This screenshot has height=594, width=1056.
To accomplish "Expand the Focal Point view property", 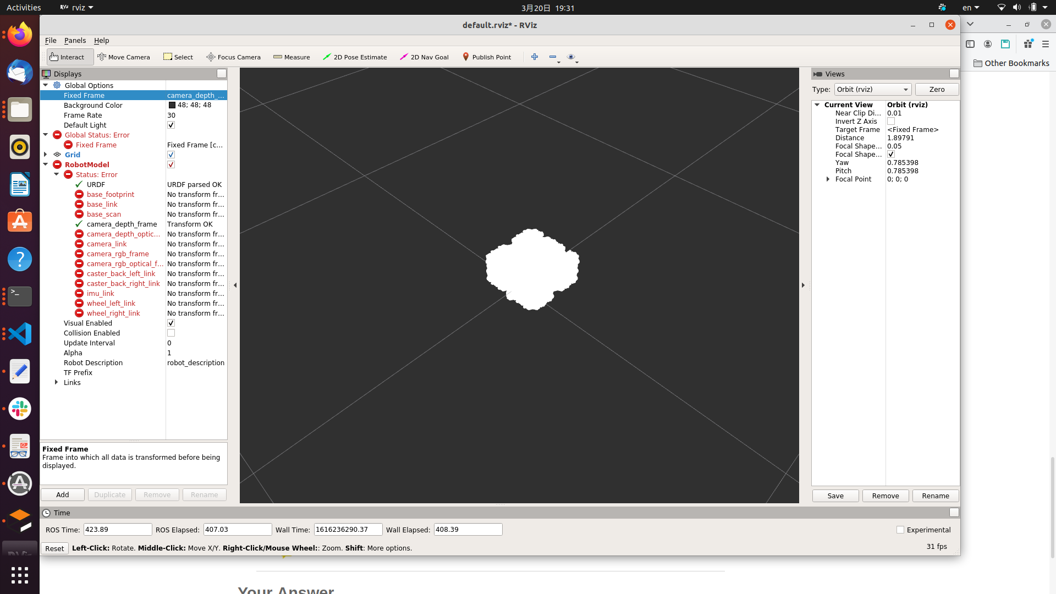I will tap(828, 179).
